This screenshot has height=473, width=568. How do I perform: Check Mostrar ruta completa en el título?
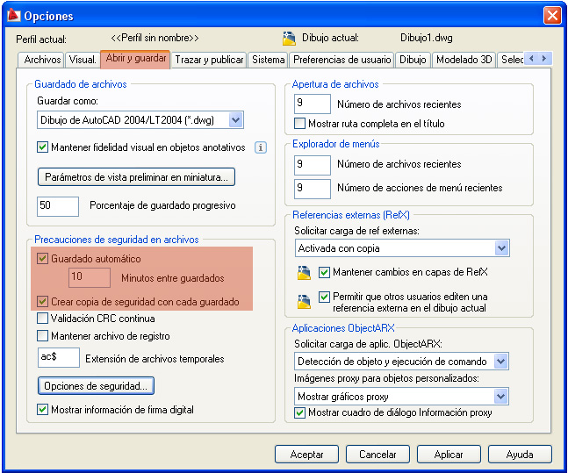(x=299, y=124)
